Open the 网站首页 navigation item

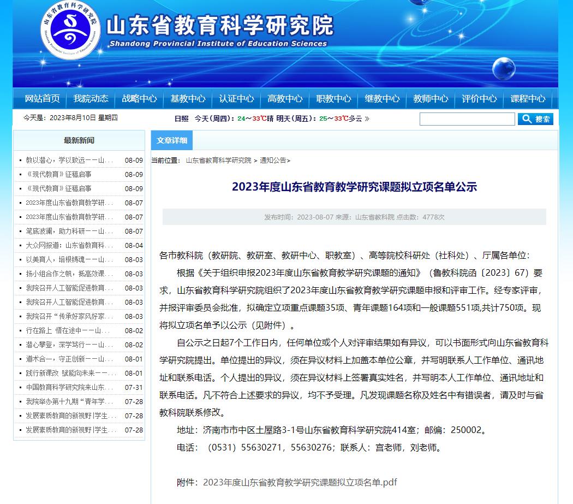coord(42,98)
